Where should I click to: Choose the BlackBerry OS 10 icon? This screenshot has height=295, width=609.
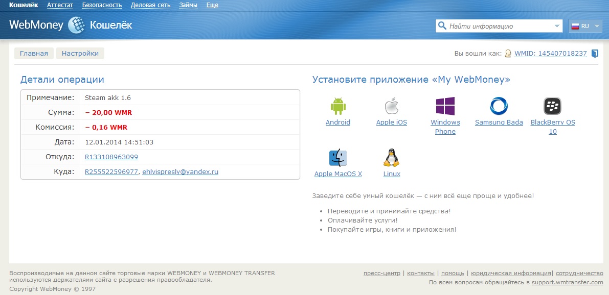(552, 106)
